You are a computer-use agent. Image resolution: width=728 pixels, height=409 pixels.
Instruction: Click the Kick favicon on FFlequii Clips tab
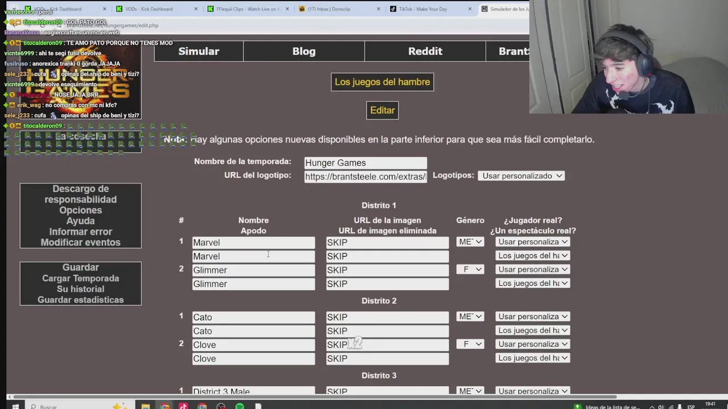tap(210, 9)
